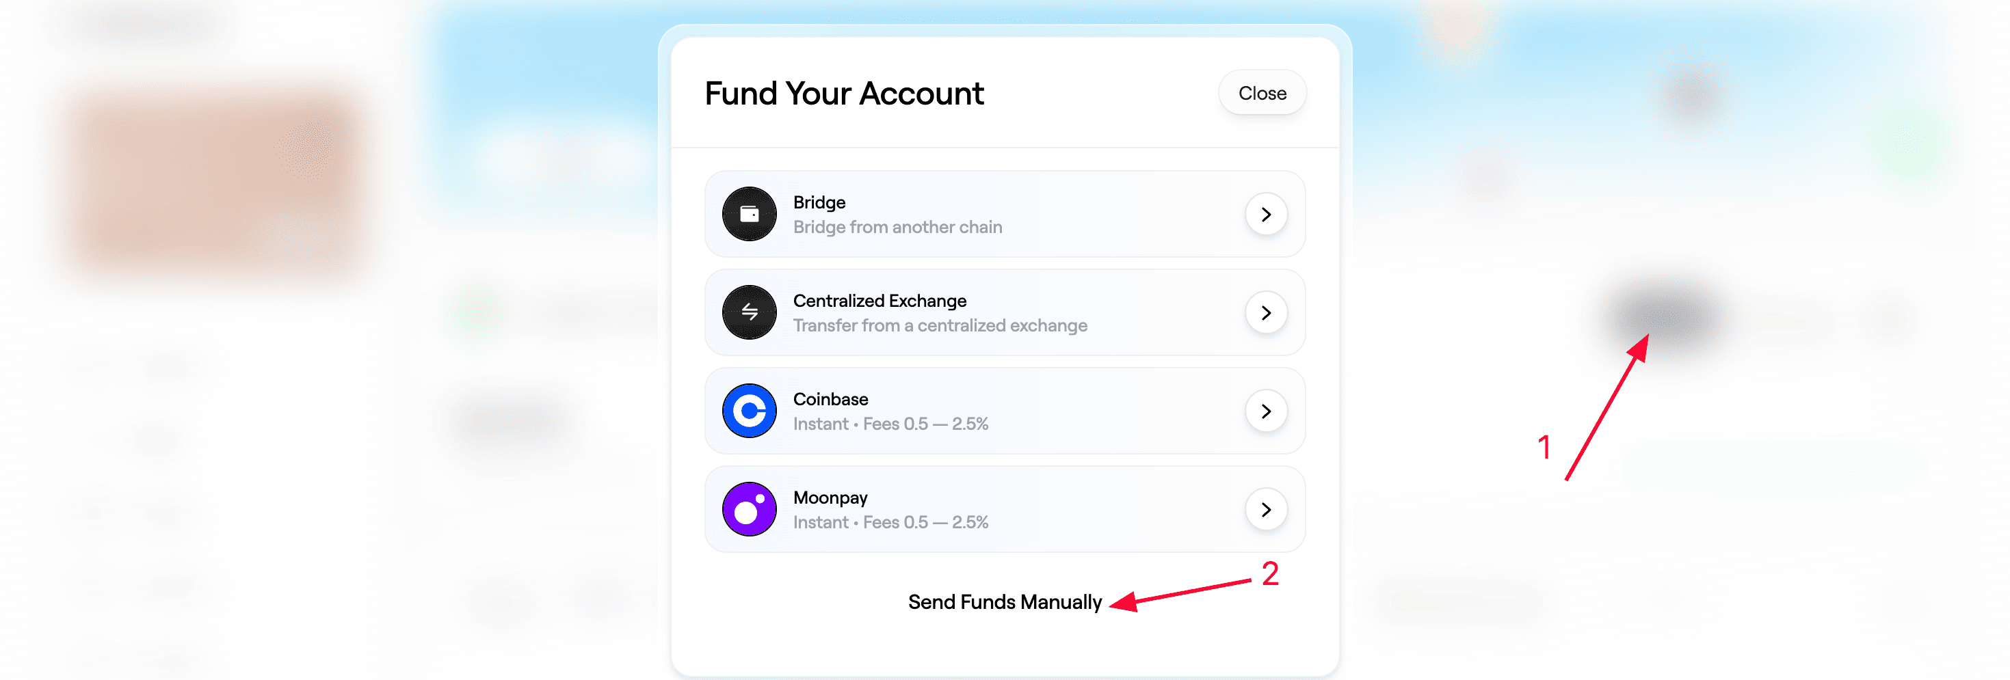Expand the Bridge option chevron arrow
Viewport: 2010px width, 680px height.
tap(1266, 214)
